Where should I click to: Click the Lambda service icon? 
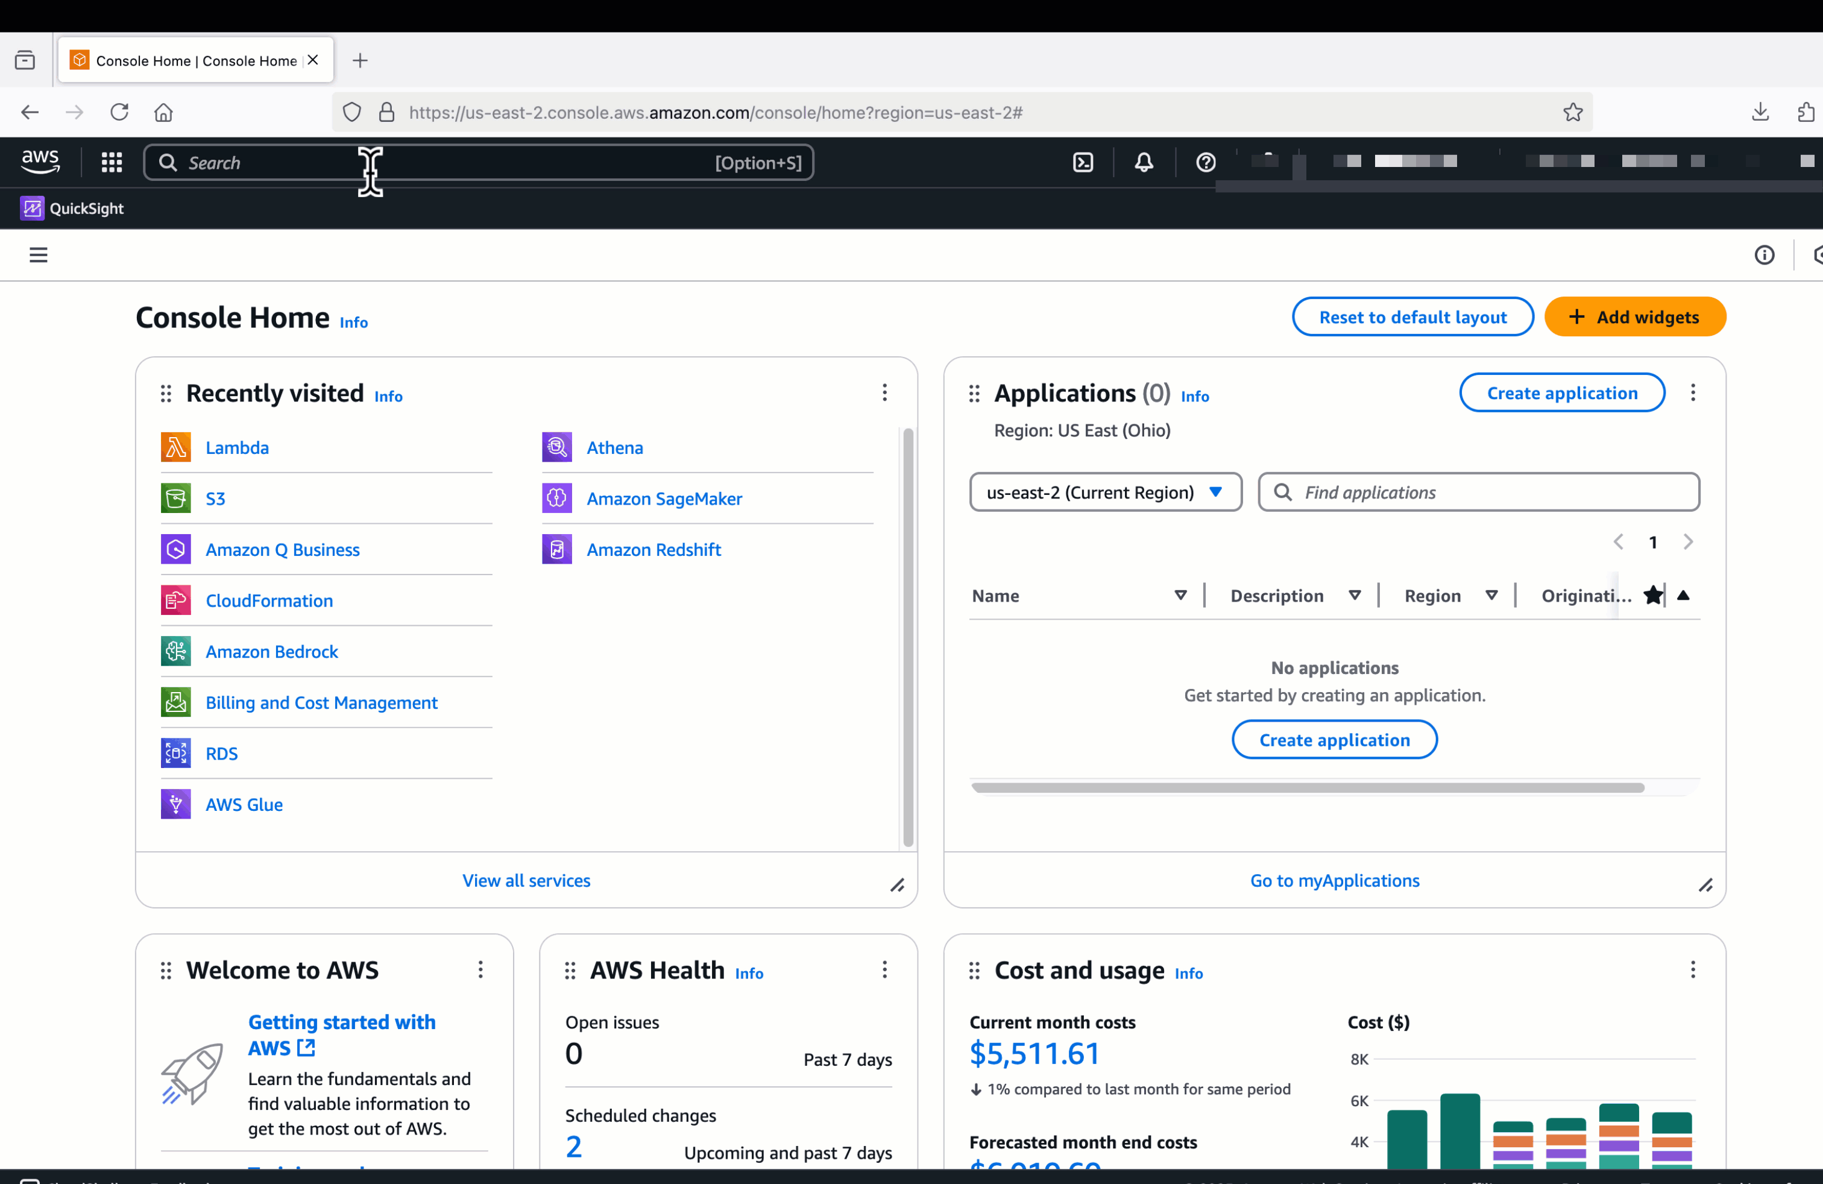pyautogui.click(x=175, y=447)
